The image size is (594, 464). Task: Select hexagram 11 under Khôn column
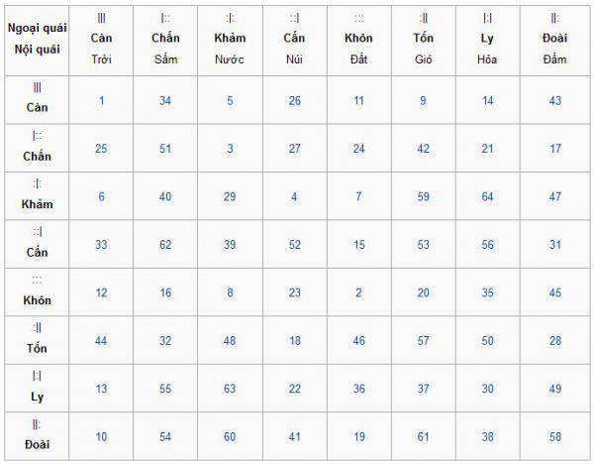[x=358, y=100]
